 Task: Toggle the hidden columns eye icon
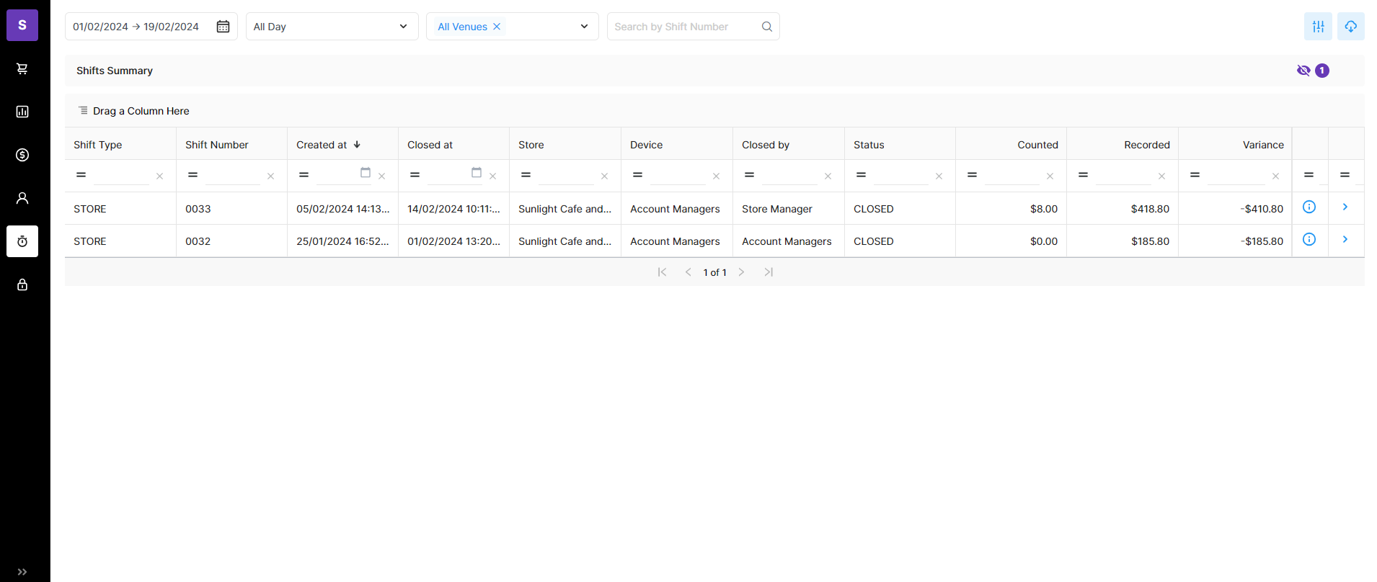click(x=1303, y=71)
